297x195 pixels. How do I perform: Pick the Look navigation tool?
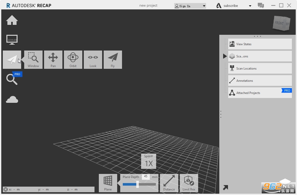[x=93, y=60]
